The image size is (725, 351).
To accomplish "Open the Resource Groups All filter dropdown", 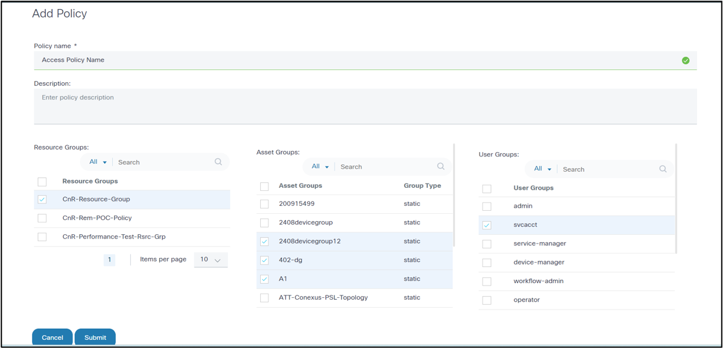I will click(98, 162).
